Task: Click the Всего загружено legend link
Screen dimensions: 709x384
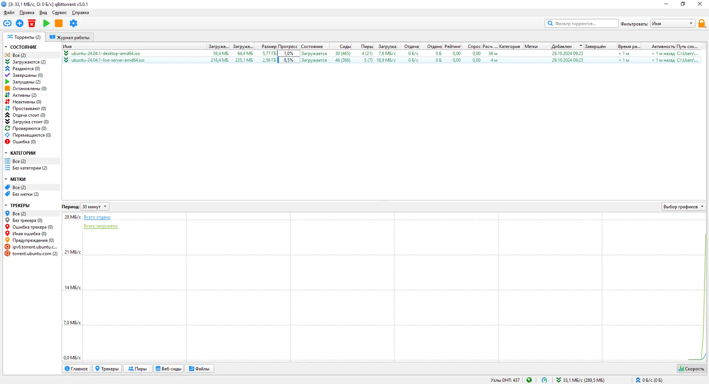Action: (101, 226)
